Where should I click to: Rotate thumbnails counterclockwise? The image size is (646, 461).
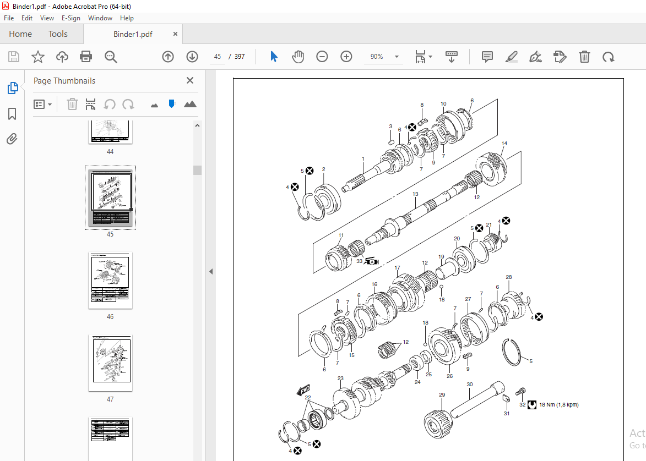(x=109, y=104)
